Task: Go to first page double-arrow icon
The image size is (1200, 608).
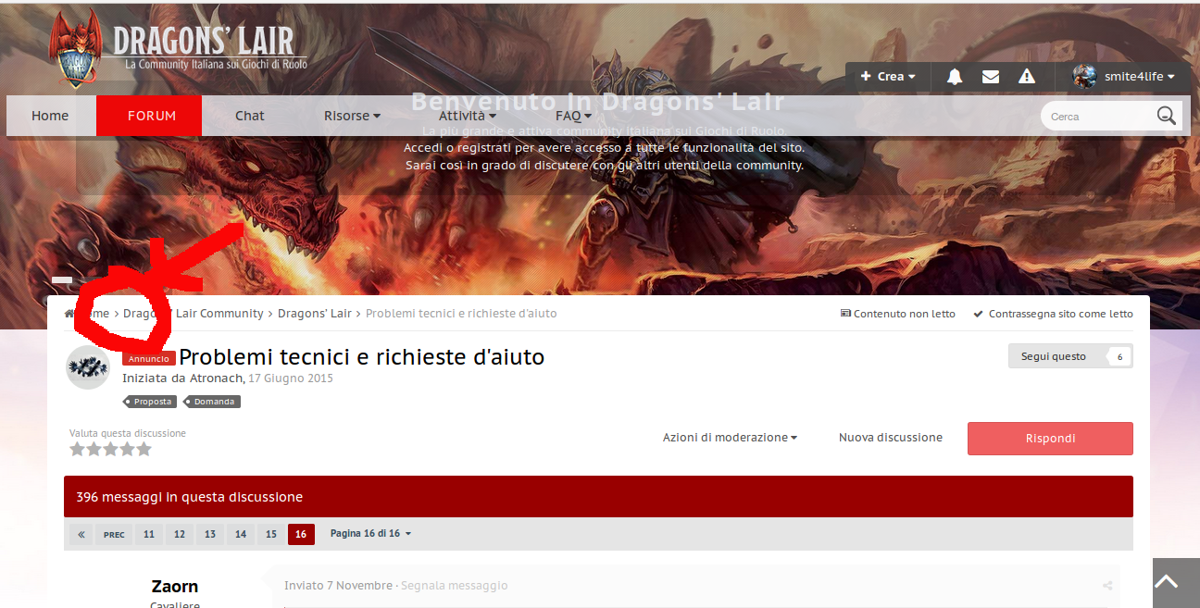Action: pos(81,535)
